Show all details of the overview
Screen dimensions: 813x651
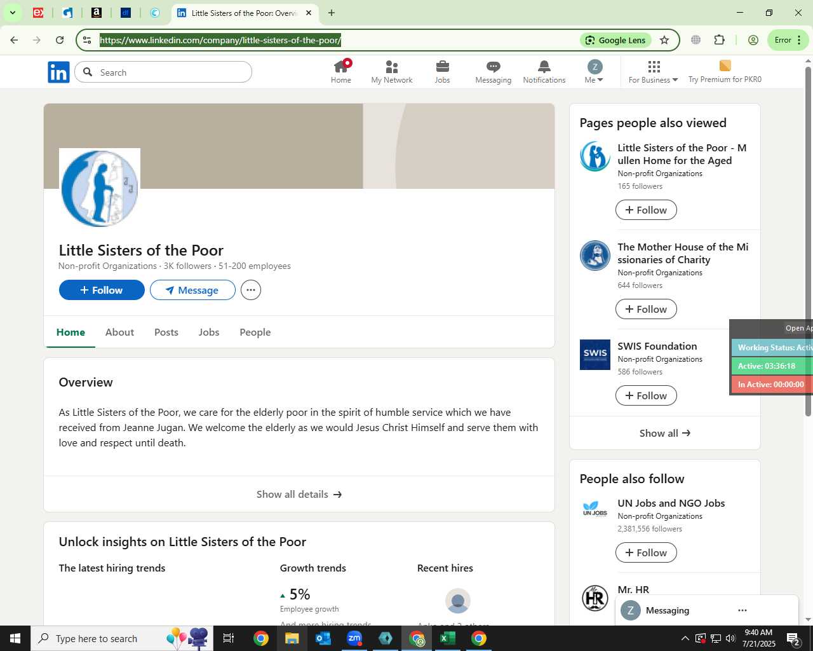pyautogui.click(x=299, y=494)
